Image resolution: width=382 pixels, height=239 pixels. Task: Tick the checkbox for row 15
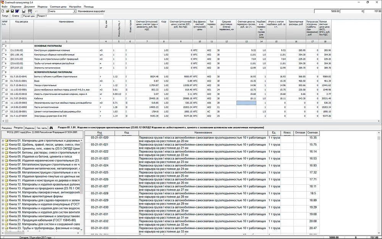click(3, 103)
